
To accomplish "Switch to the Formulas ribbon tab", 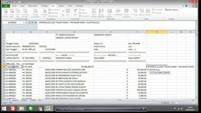I will click(x=44, y=6).
